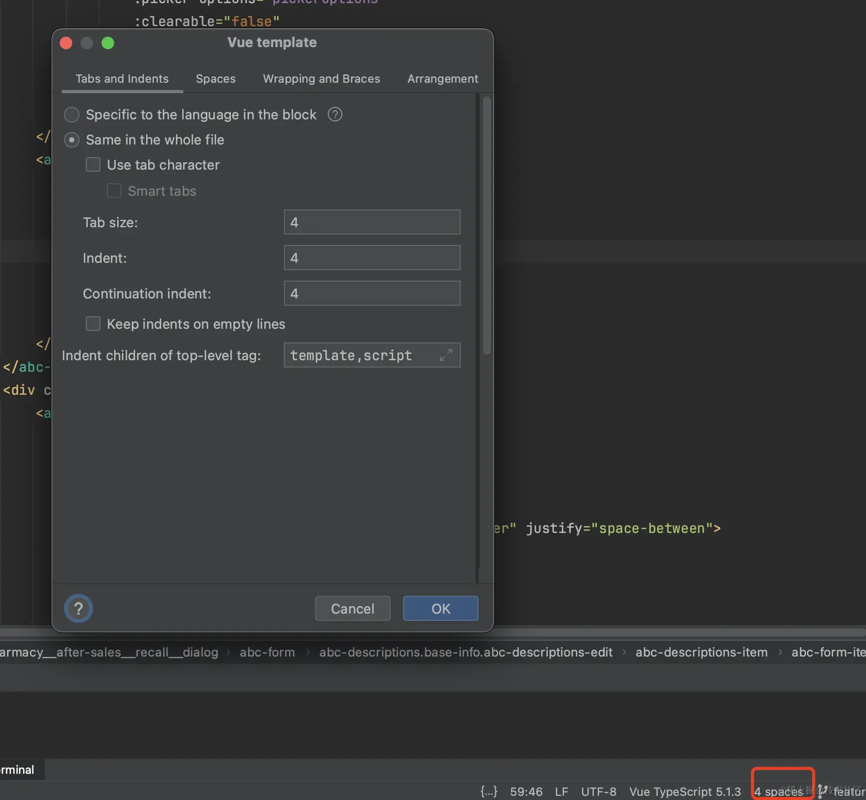Open dialog help via question mark icon
Image resolution: width=866 pixels, height=800 pixels.
click(78, 608)
